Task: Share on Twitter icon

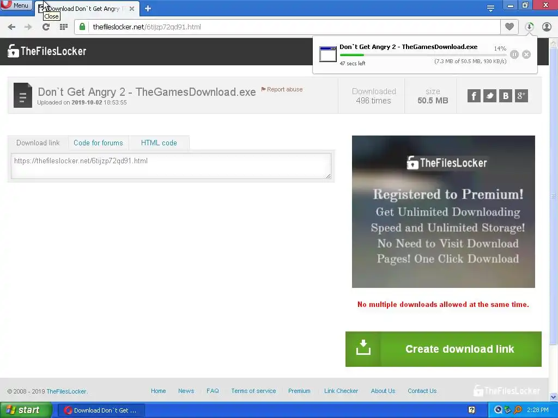Action: [x=490, y=96]
